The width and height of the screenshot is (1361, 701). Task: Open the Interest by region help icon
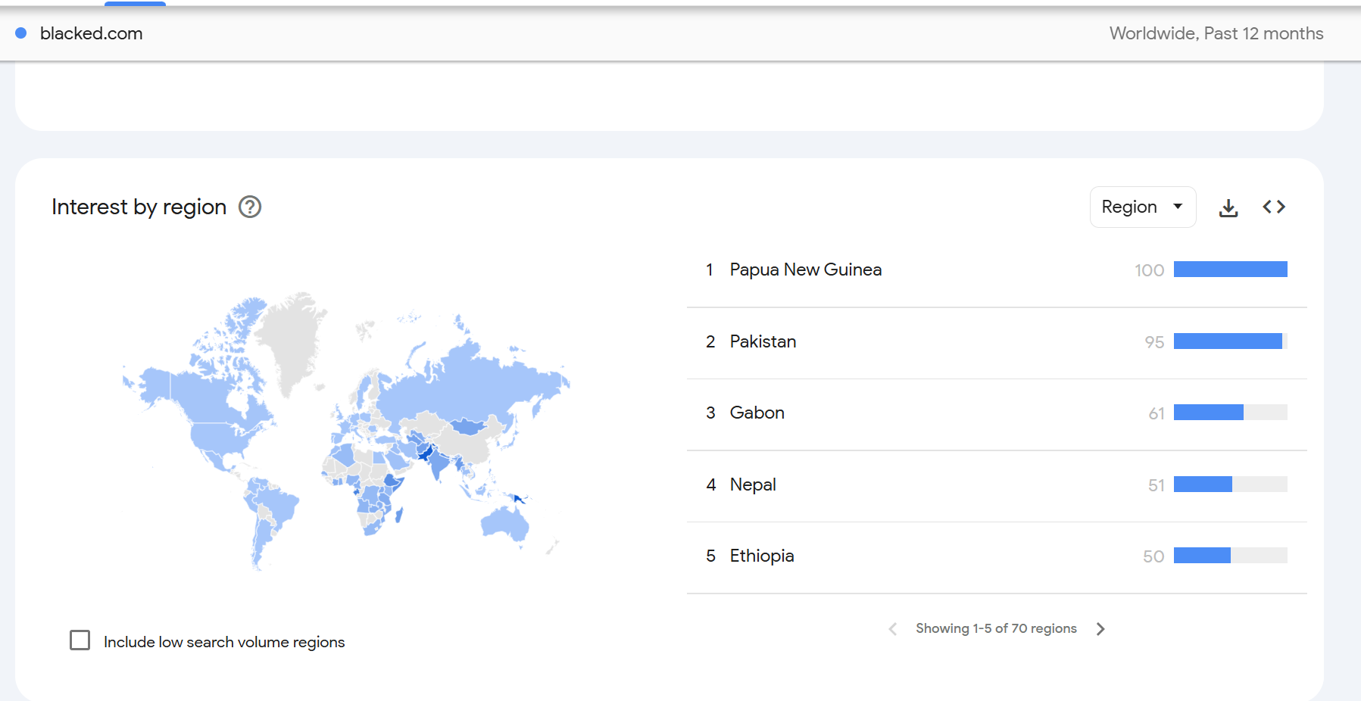tap(250, 207)
